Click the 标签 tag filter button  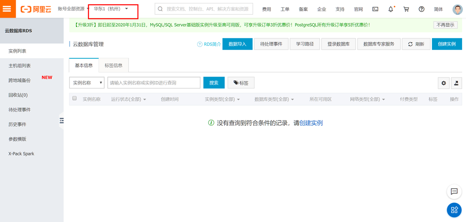pos(241,83)
